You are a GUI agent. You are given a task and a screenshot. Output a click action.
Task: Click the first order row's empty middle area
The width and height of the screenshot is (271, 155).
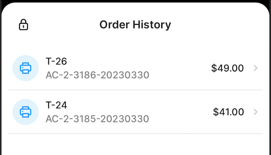(180, 68)
